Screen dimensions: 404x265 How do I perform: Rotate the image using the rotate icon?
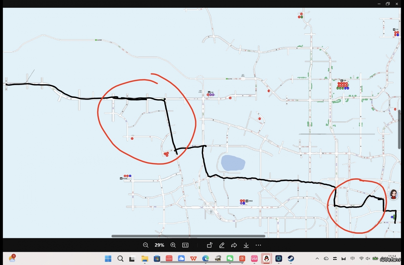(210, 245)
